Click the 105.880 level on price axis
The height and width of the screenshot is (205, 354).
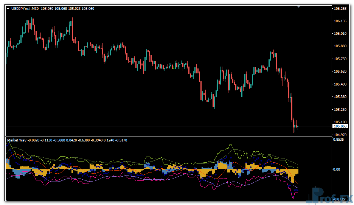pos(340,46)
